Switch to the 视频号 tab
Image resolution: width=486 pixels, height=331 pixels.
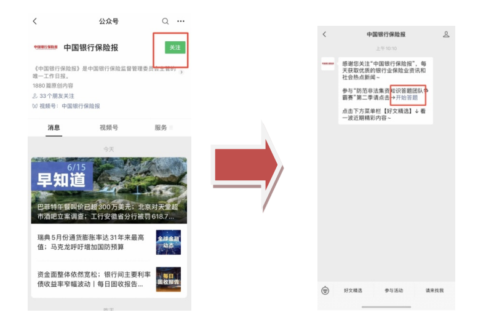point(108,127)
